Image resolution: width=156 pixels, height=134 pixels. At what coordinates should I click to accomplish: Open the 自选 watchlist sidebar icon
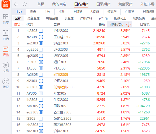pyautogui.click(x=6, y=35)
